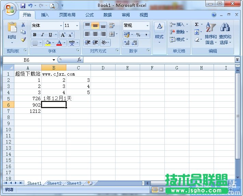This screenshot has width=243, height=196.
Task: Select the Format Painter brush icon
Action: 23,40
